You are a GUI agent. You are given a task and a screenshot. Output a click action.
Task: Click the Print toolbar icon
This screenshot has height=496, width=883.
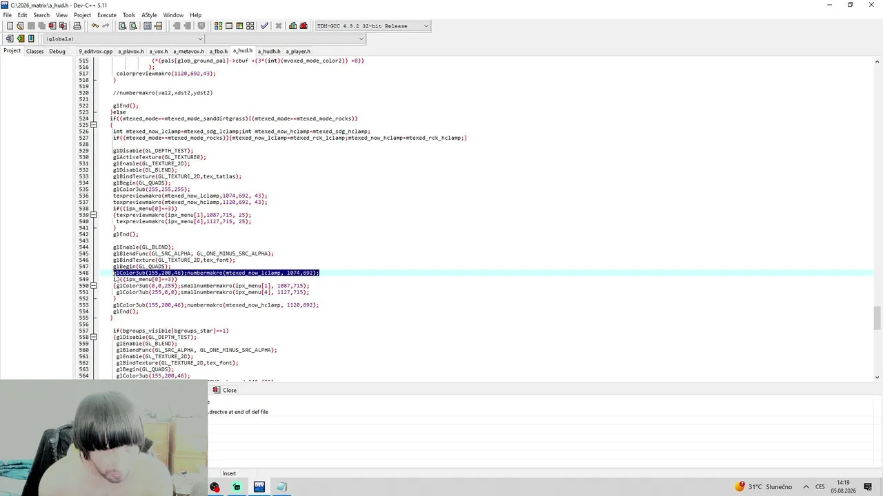[x=77, y=26]
